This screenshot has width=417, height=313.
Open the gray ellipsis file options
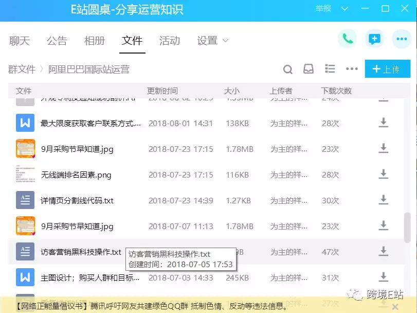(x=352, y=69)
